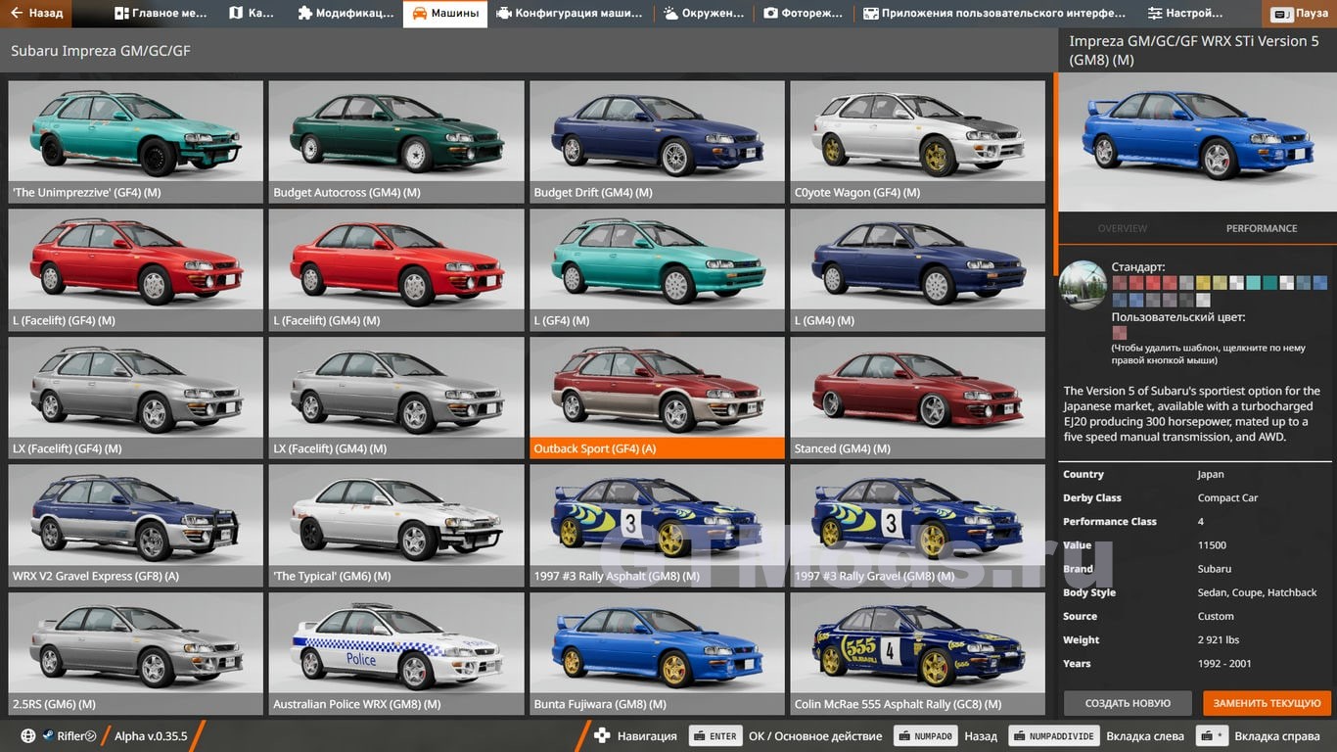
Task: Click the circular environment preview image
Action: point(1083,285)
